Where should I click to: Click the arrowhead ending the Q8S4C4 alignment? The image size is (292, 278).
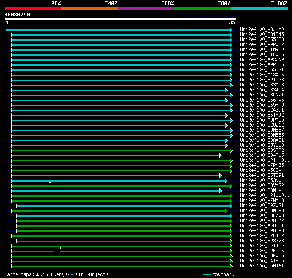(x=226, y=90)
